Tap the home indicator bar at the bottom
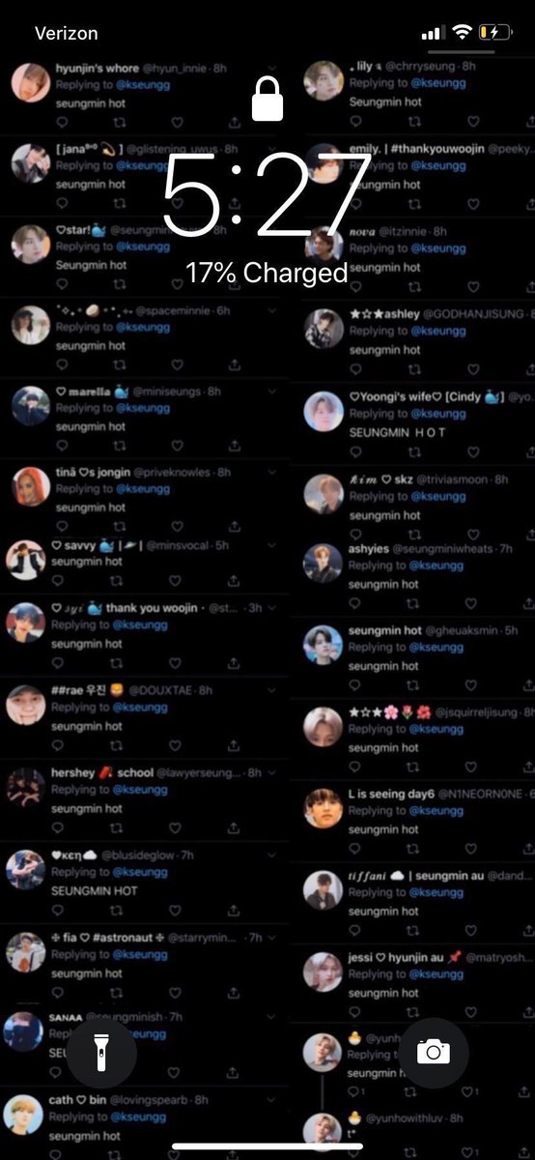Screen dimensions: 535x1160 pos(267,1146)
